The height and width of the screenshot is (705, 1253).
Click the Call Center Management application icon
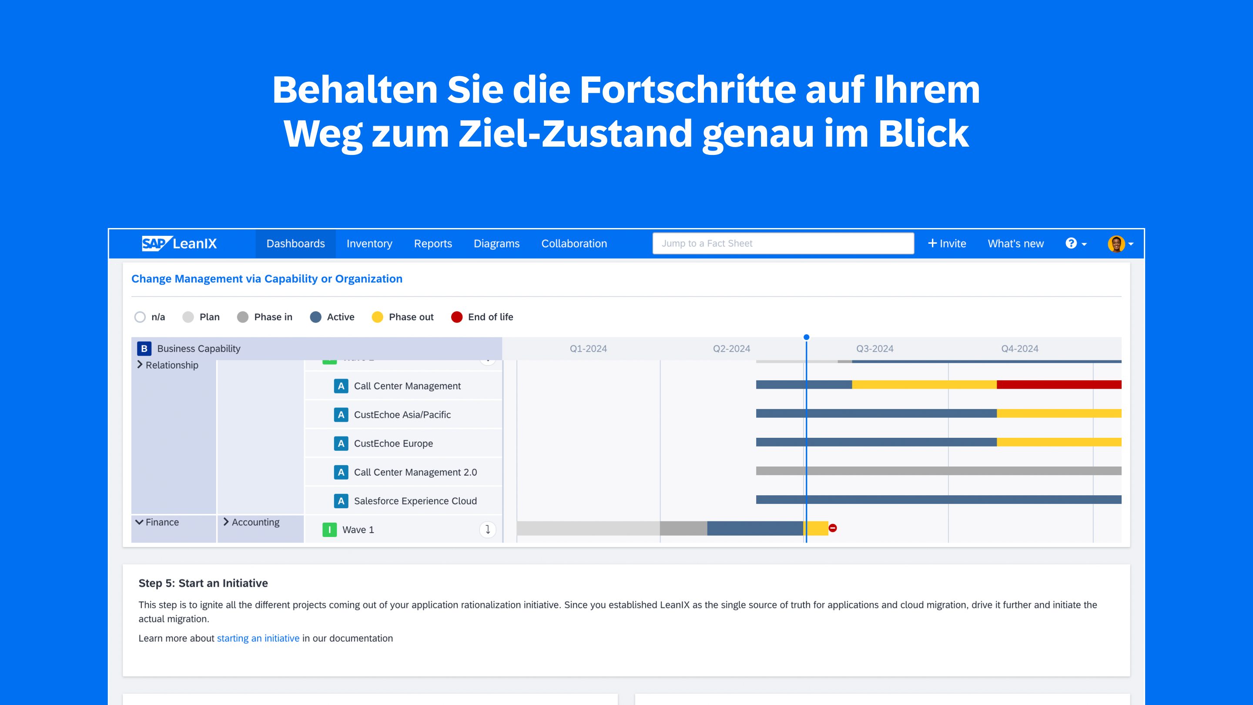coord(341,386)
